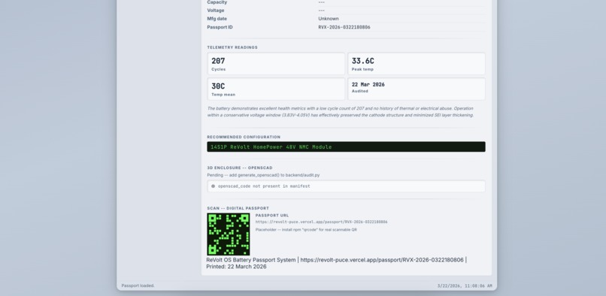Click the 'Pending -- add generate_openscad()' note
Viewport: 606px width, 296px height.
263,175
